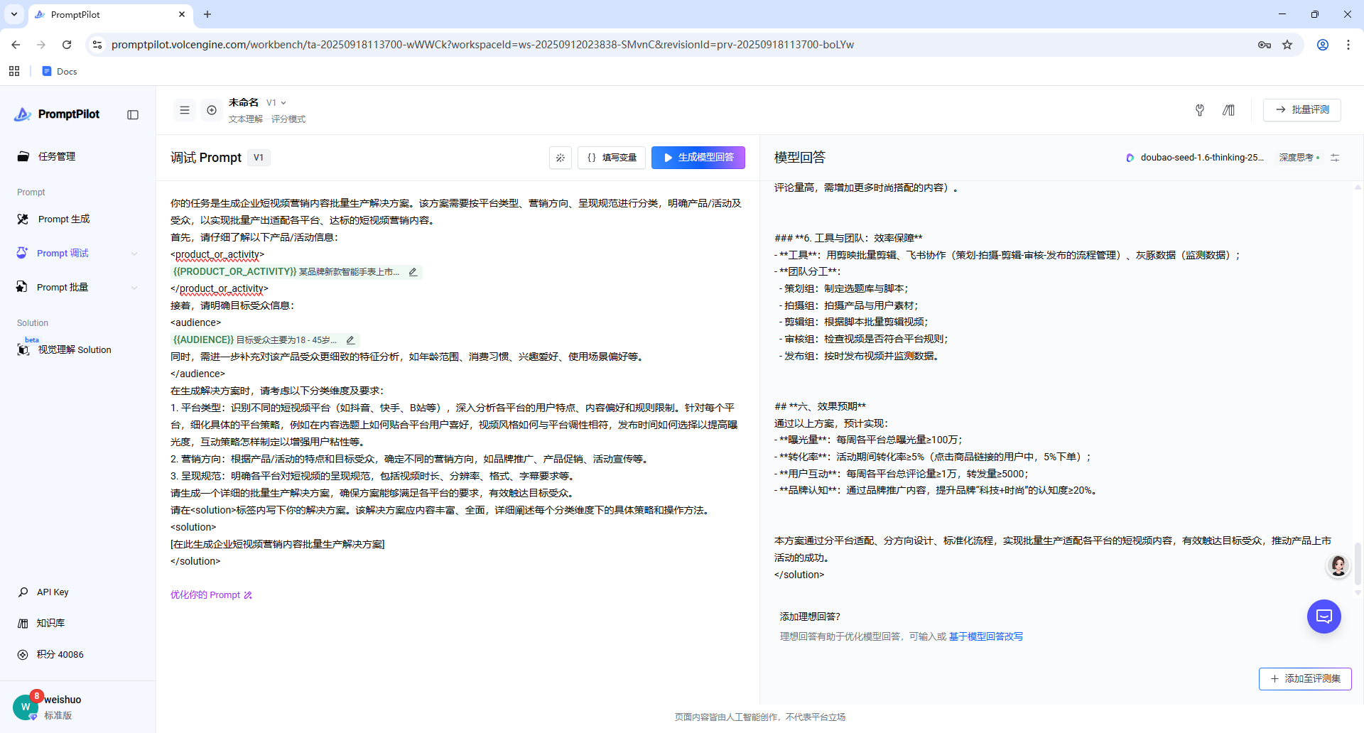
Task: Click the 未命名 task title
Action: [244, 103]
